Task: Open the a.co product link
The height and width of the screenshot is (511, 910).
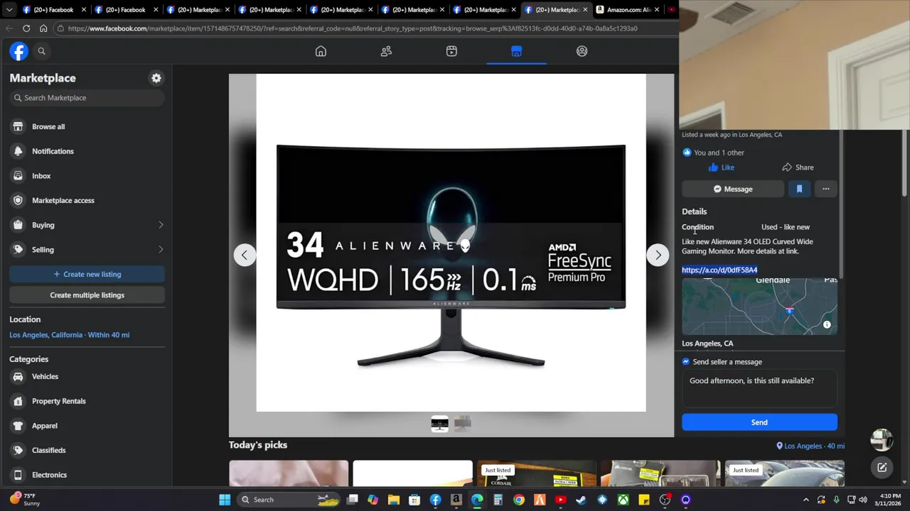Action: click(x=719, y=270)
